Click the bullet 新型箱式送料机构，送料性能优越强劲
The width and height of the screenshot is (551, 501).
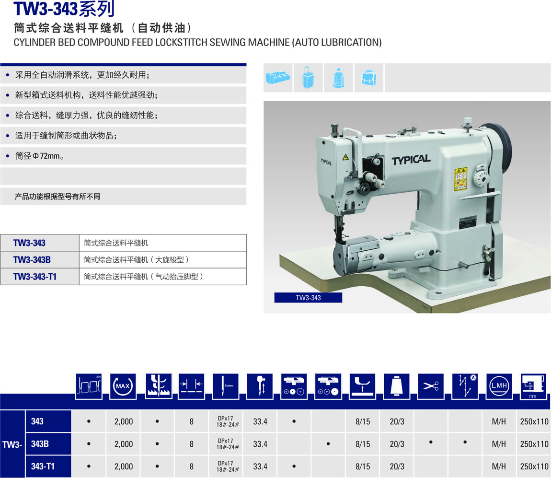(86, 95)
